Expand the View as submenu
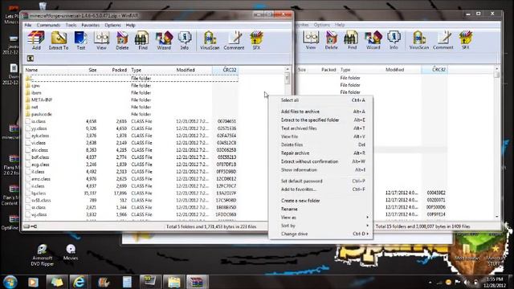The image size is (514, 289). [x=321, y=218]
